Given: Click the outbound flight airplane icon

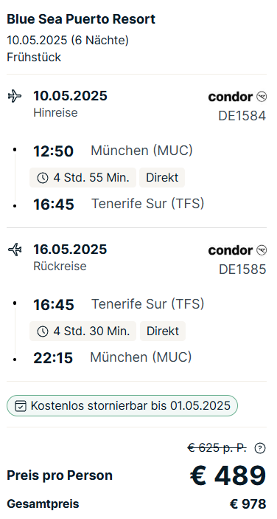Looking at the screenshot, I should [15, 97].
